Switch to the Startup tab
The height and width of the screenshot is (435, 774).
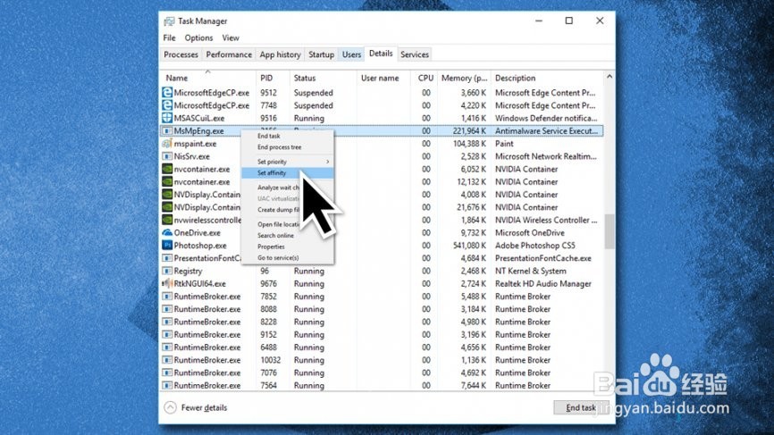click(x=322, y=54)
